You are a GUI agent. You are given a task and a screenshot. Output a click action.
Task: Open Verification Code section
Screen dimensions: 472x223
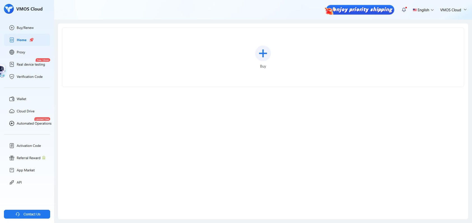tap(27, 77)
